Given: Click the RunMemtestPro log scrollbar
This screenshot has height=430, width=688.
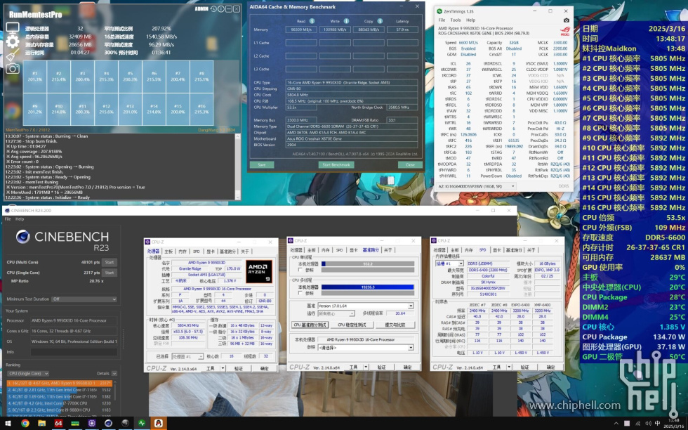Looking at the screenshot, I should 237,166.
